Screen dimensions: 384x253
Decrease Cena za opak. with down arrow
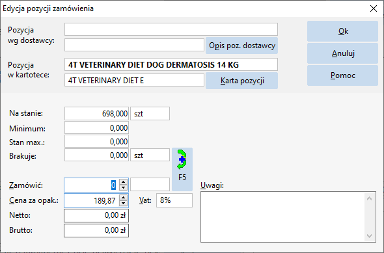pyautogui.click(x=123, y=204)
